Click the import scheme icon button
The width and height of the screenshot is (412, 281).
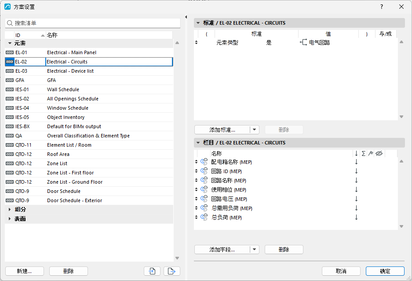pos(152,271)
